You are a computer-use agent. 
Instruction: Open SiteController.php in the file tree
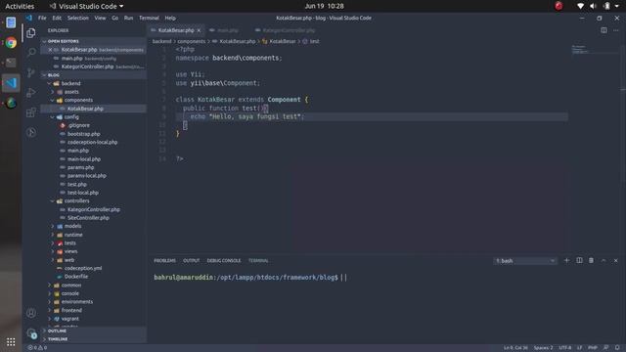[88, 218]
